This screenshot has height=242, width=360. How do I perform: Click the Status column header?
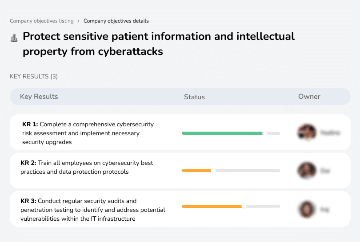194,97
